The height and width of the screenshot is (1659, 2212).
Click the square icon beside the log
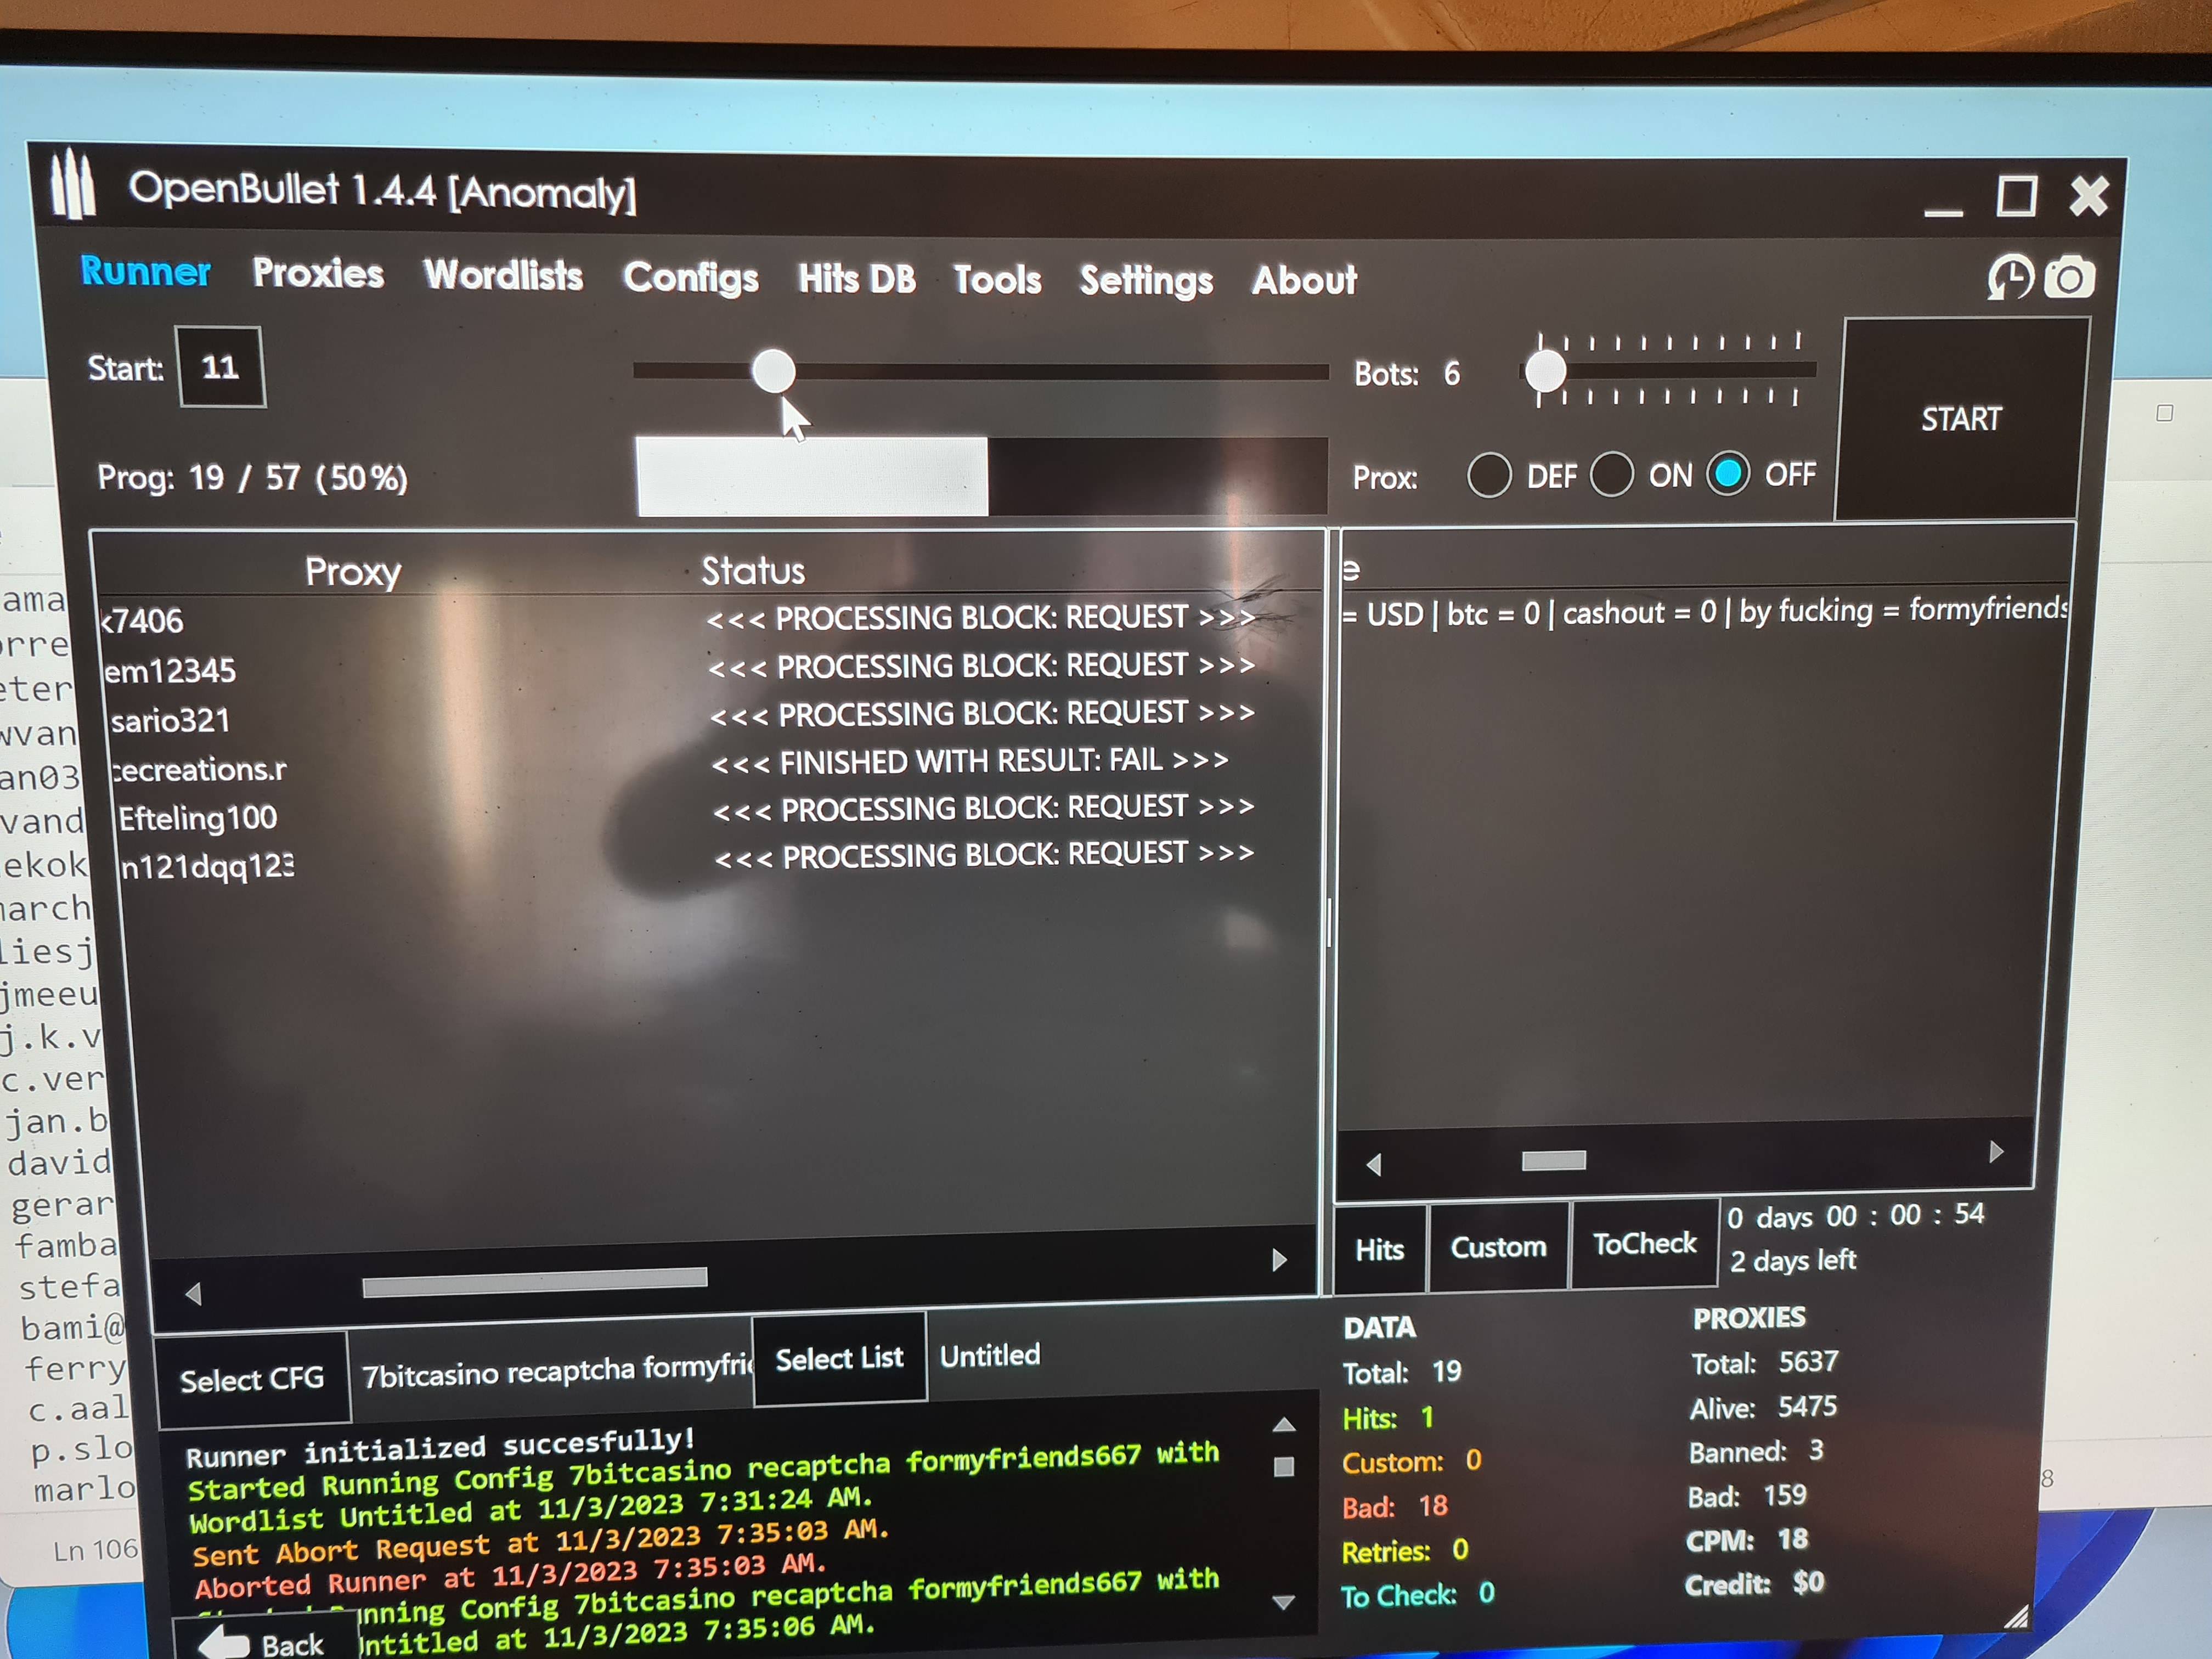[1284, 1467]
